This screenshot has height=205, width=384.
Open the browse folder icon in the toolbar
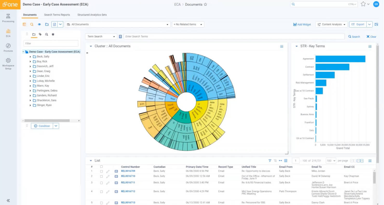click(x=47, y=24)
